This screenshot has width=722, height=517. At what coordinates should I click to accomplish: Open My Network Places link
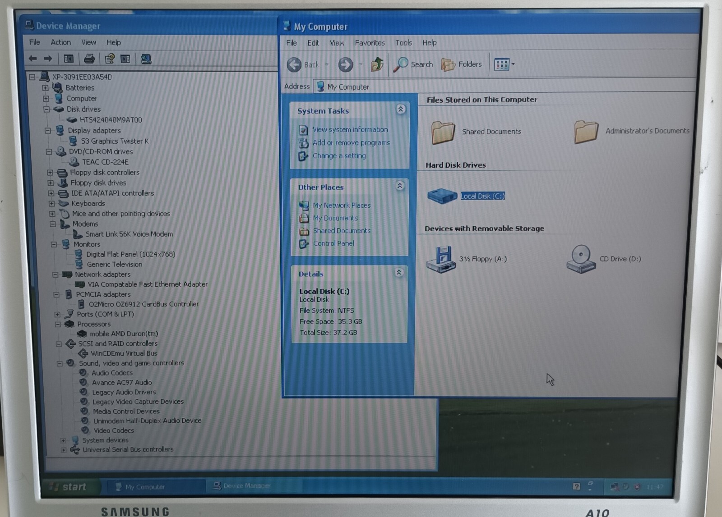pyautogui.click(x=342, y=205)
